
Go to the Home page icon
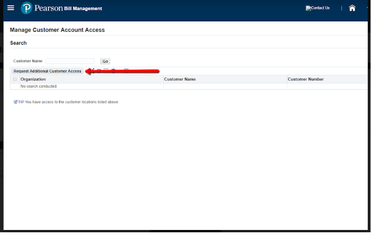click(x=352, y=8)
